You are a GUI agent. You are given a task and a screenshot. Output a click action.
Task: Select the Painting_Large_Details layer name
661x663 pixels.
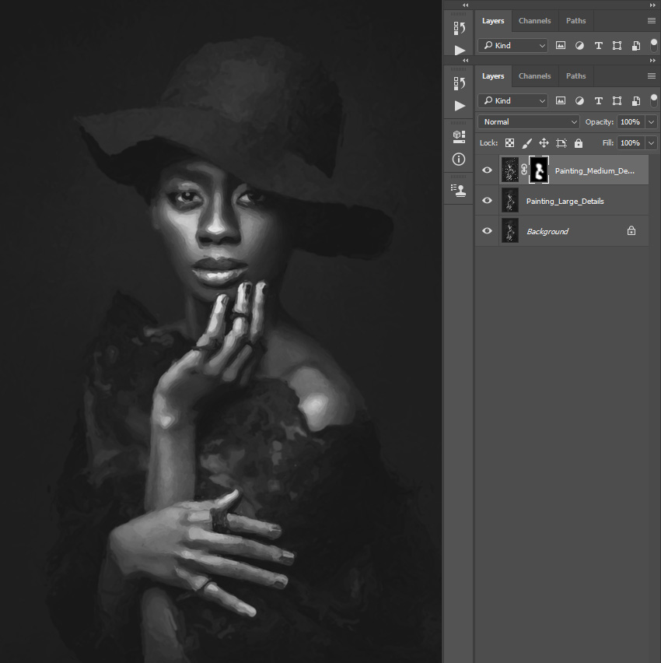565,202
